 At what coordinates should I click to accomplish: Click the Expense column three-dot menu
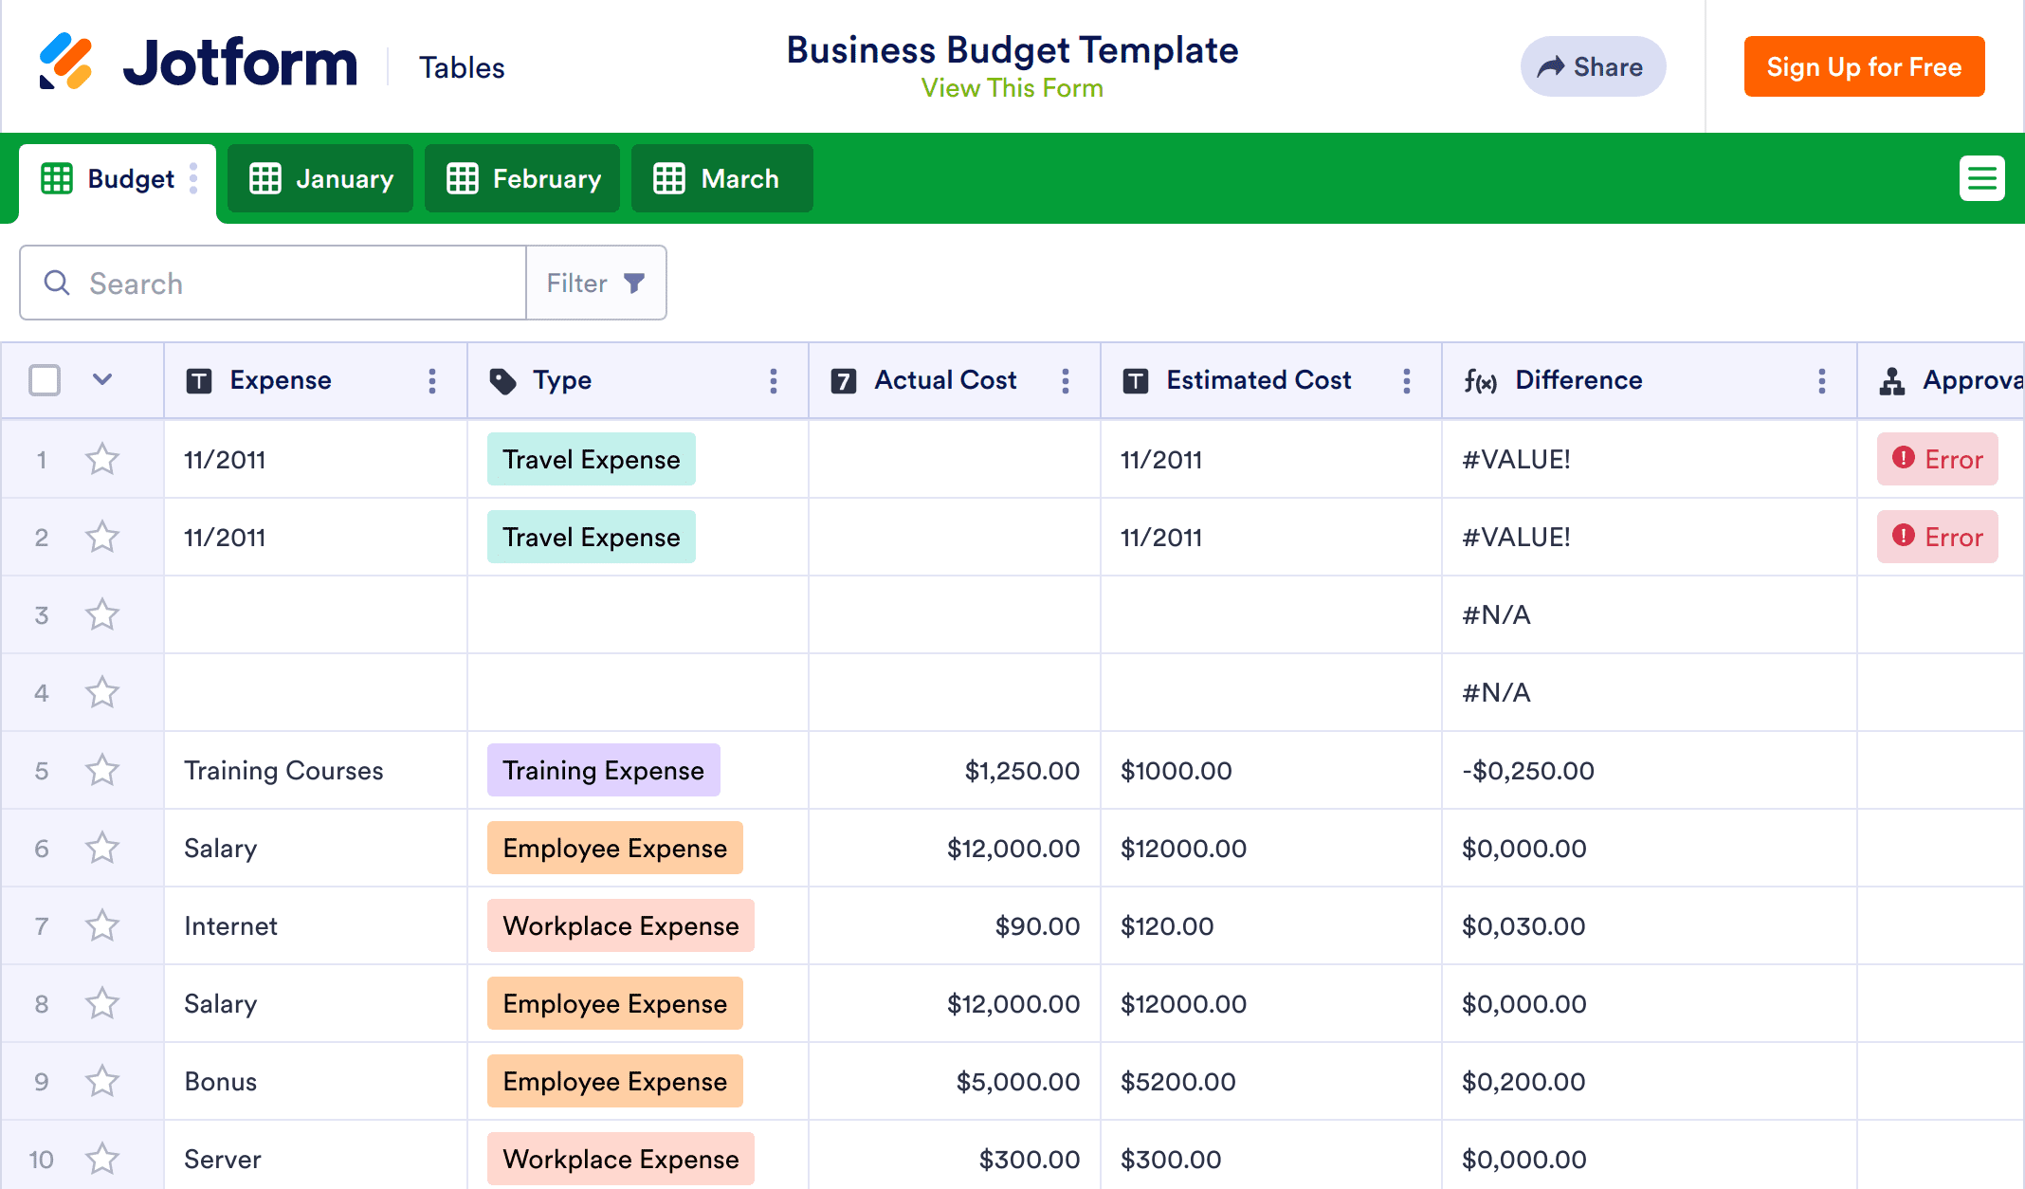(x=432, y=381)
